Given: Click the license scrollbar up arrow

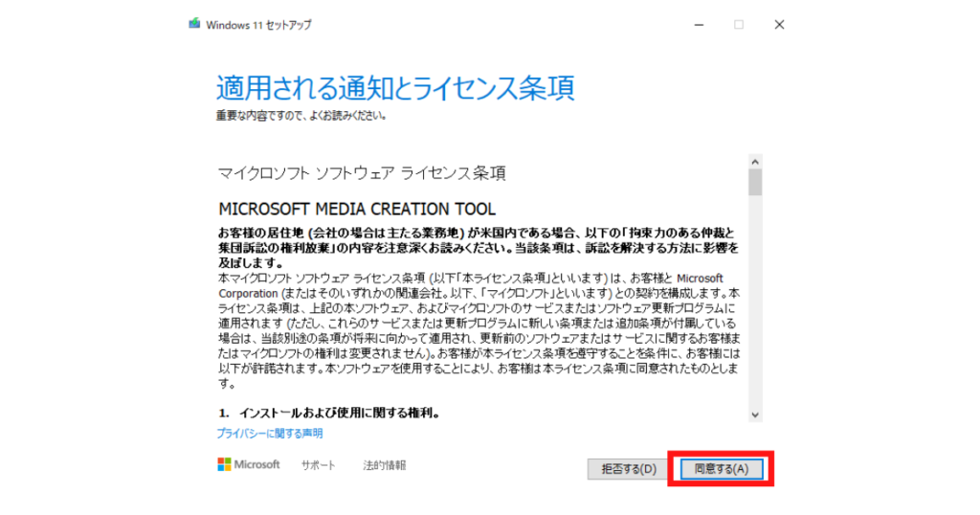Looking at the screenshot, I should 755,162.
